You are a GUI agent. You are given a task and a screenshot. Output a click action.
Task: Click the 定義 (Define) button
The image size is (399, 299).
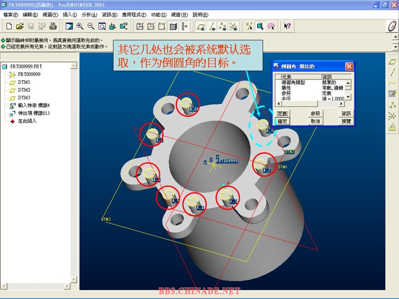click(x=282, y=113)
